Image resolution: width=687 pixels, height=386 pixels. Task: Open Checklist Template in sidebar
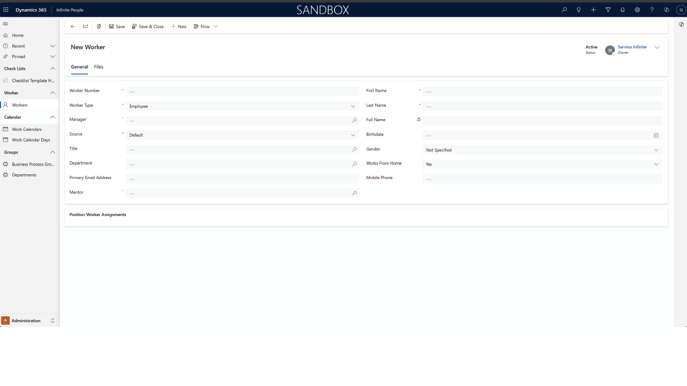coord(30,80)
